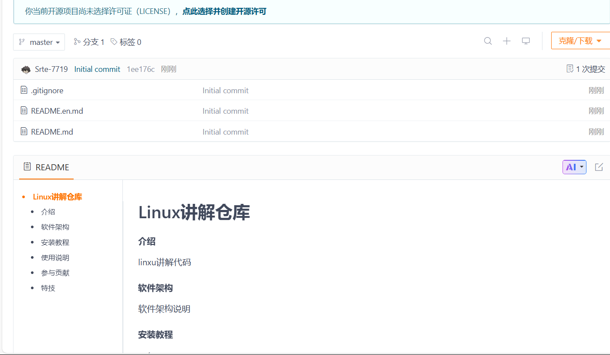Click the .gitignore file icon
The width and height of the screenshot is (610, 355).
coord(24,90)
